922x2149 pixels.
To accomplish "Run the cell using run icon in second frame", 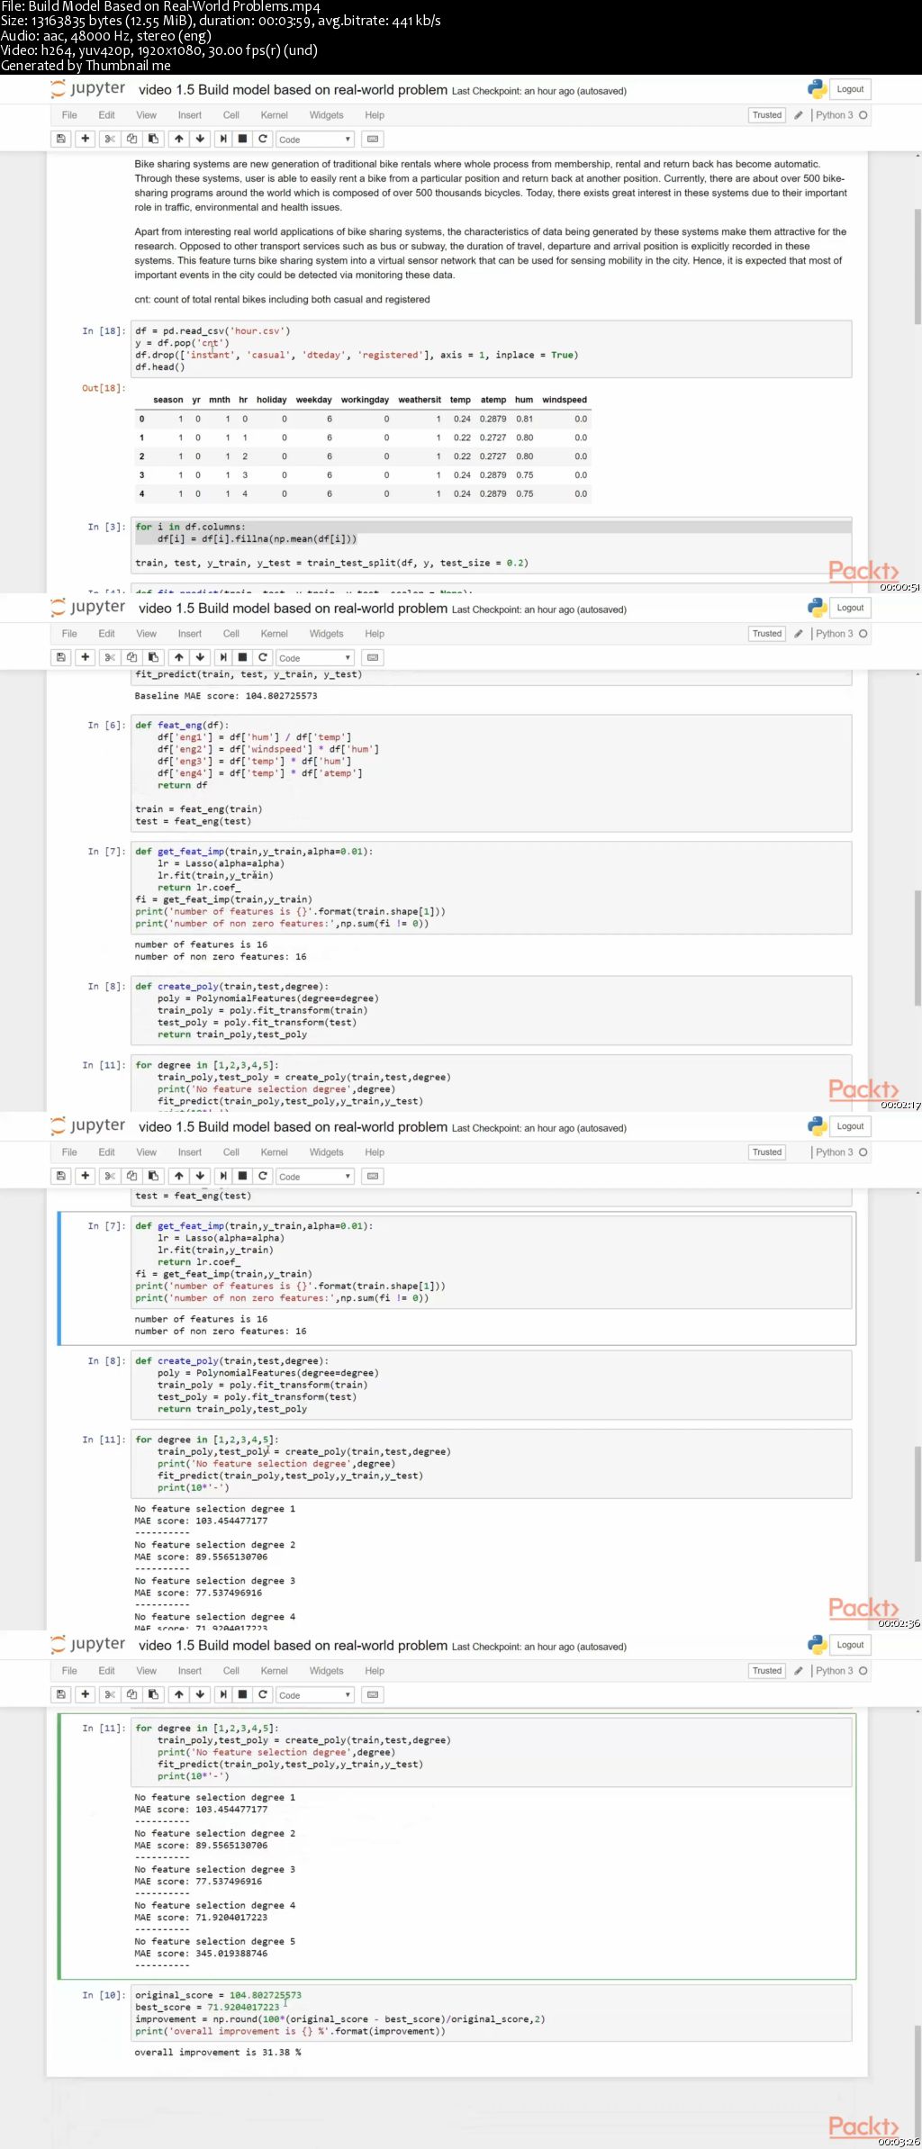I will pyautogui.click(x=223, y=657).
